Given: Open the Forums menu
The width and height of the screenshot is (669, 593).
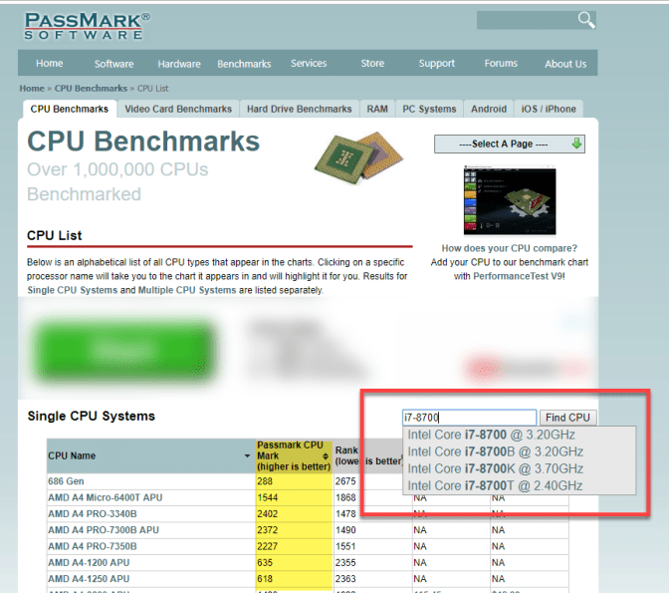Looking at the screenshot, I should [501, 63].
